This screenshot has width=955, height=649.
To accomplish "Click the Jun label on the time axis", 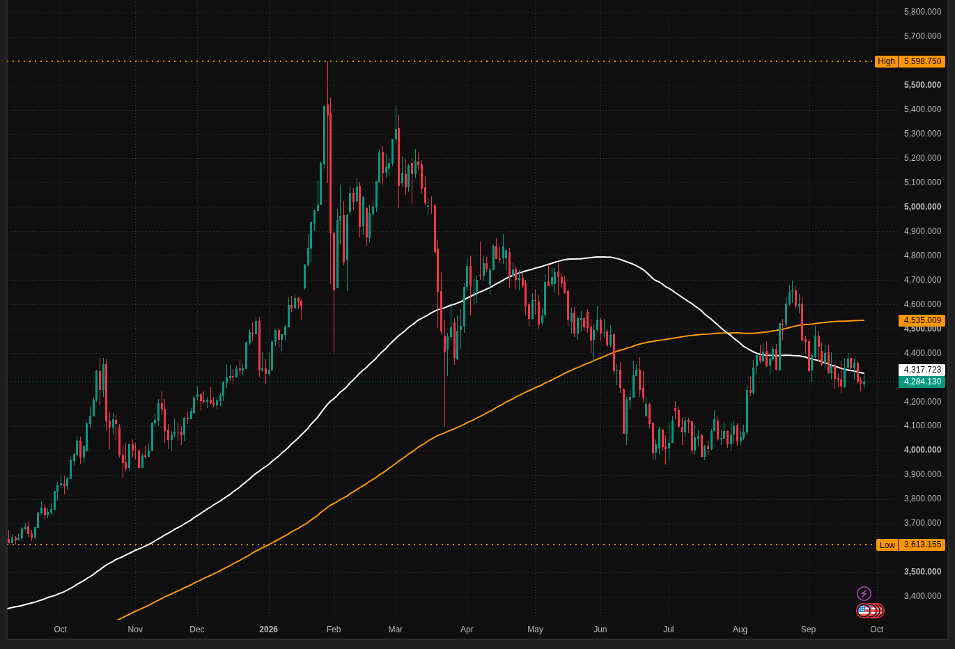I will 600,630.
